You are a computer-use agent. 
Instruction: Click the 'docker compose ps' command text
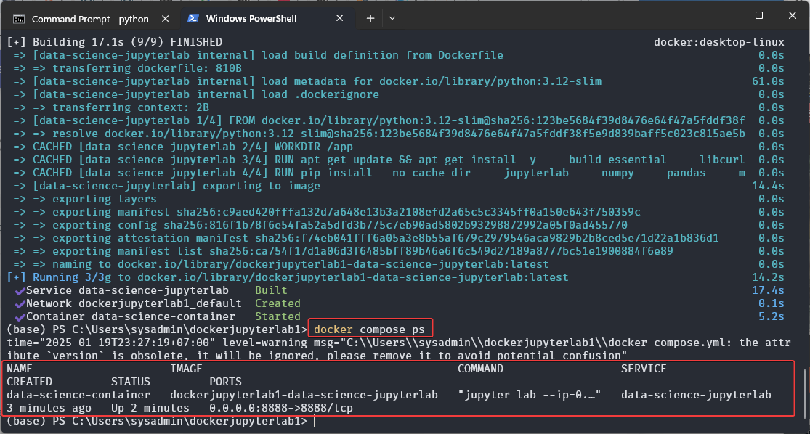369,329
